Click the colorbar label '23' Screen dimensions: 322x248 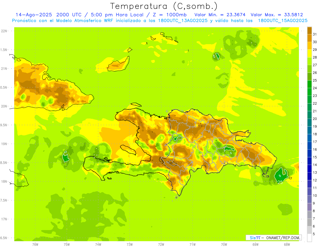tap(315, 96)
